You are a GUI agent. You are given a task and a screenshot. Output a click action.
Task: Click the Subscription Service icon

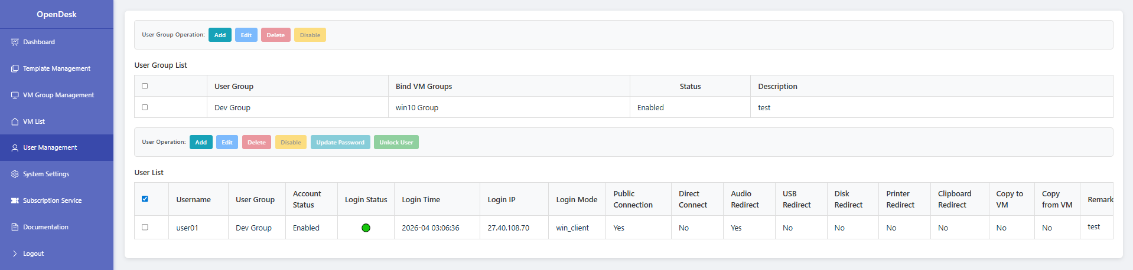pos(15,200)
